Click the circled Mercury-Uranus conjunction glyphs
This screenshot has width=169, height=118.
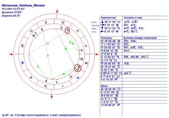pyautogui.click(x=77, y=68)
